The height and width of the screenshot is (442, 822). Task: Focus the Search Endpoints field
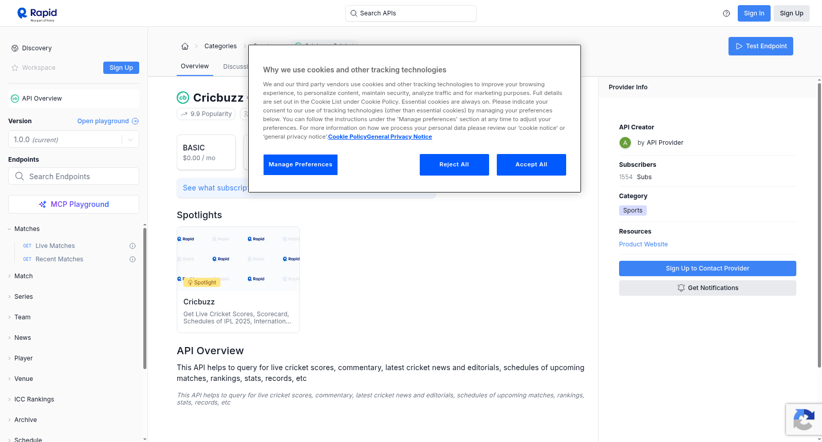(x=73, y=176)
